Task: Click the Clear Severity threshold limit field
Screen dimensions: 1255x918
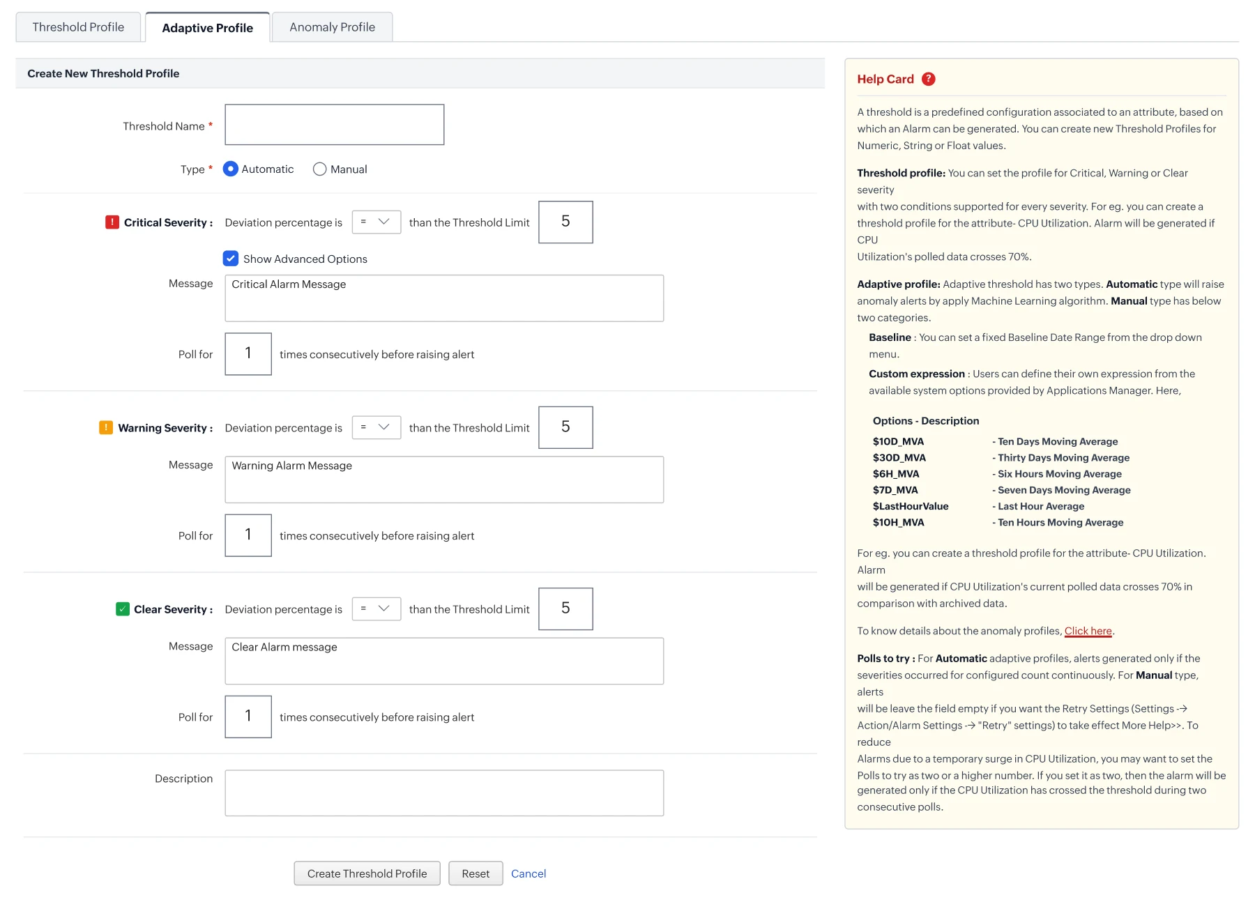Action: point(566,609)
